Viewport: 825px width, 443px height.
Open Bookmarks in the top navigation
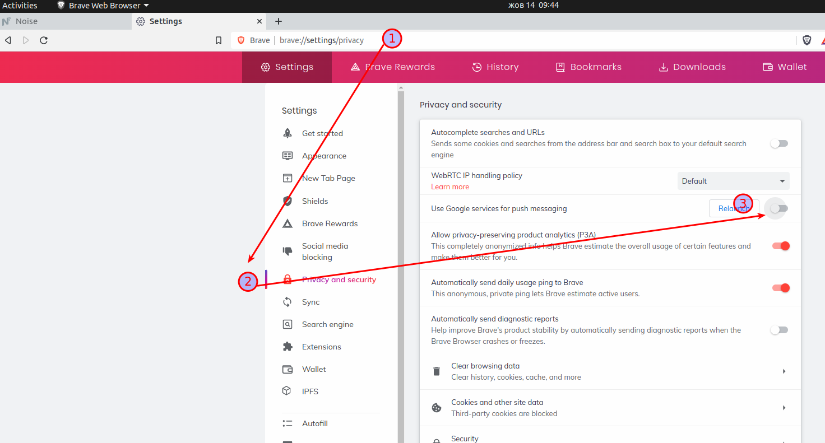[588, 67]
